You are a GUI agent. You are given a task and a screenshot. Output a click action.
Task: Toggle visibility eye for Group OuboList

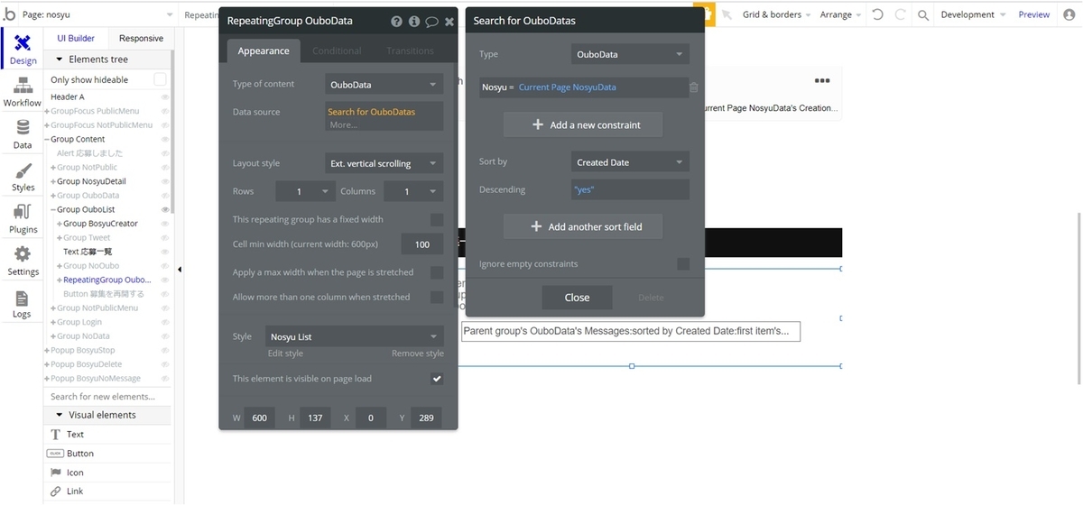point(165,209)
